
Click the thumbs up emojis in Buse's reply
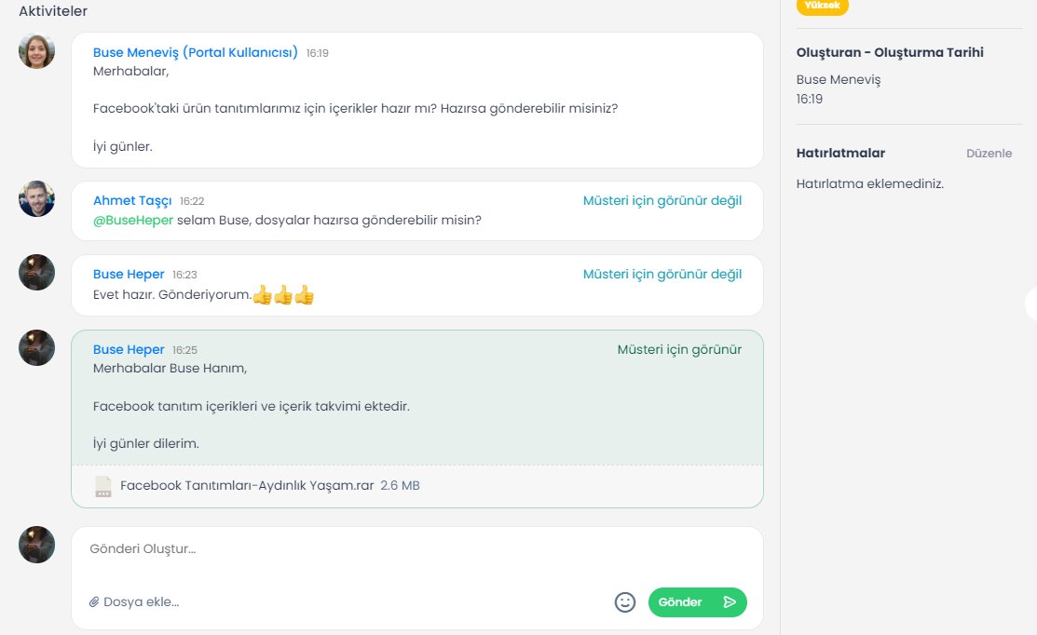[x=283, y=295]
